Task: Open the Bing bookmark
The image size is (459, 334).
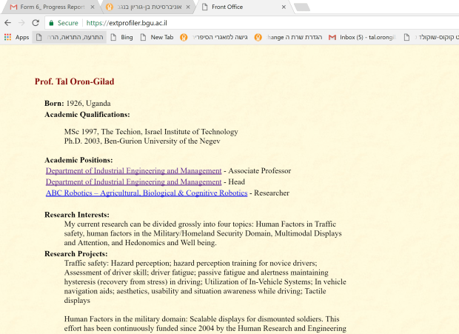Action: click(x=121, y=37)
